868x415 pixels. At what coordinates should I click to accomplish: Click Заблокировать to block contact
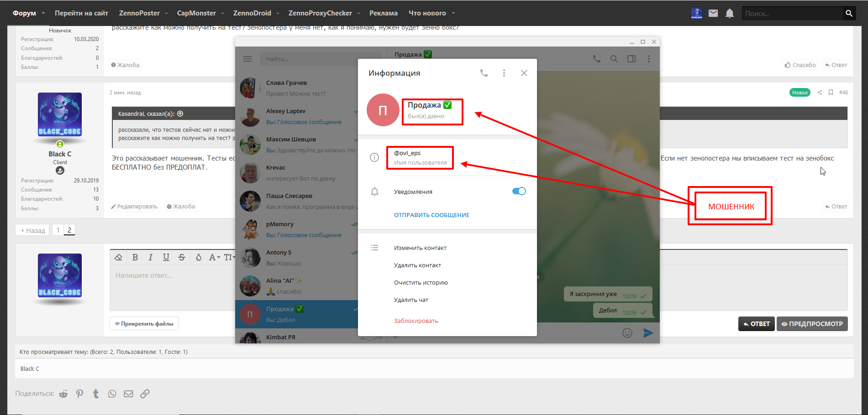pos(416,321)
